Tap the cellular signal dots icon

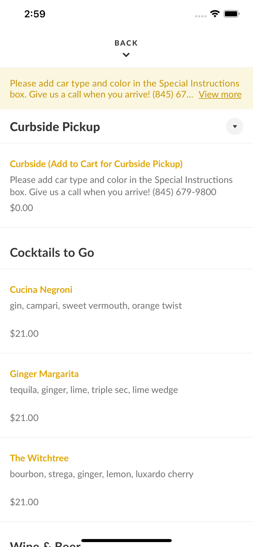click(x=200, y=16)
